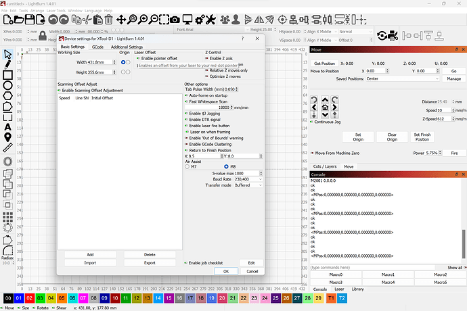Select the Text tool A icon
The height and width of the screenshot is (311, 467).
coord(7,127)
